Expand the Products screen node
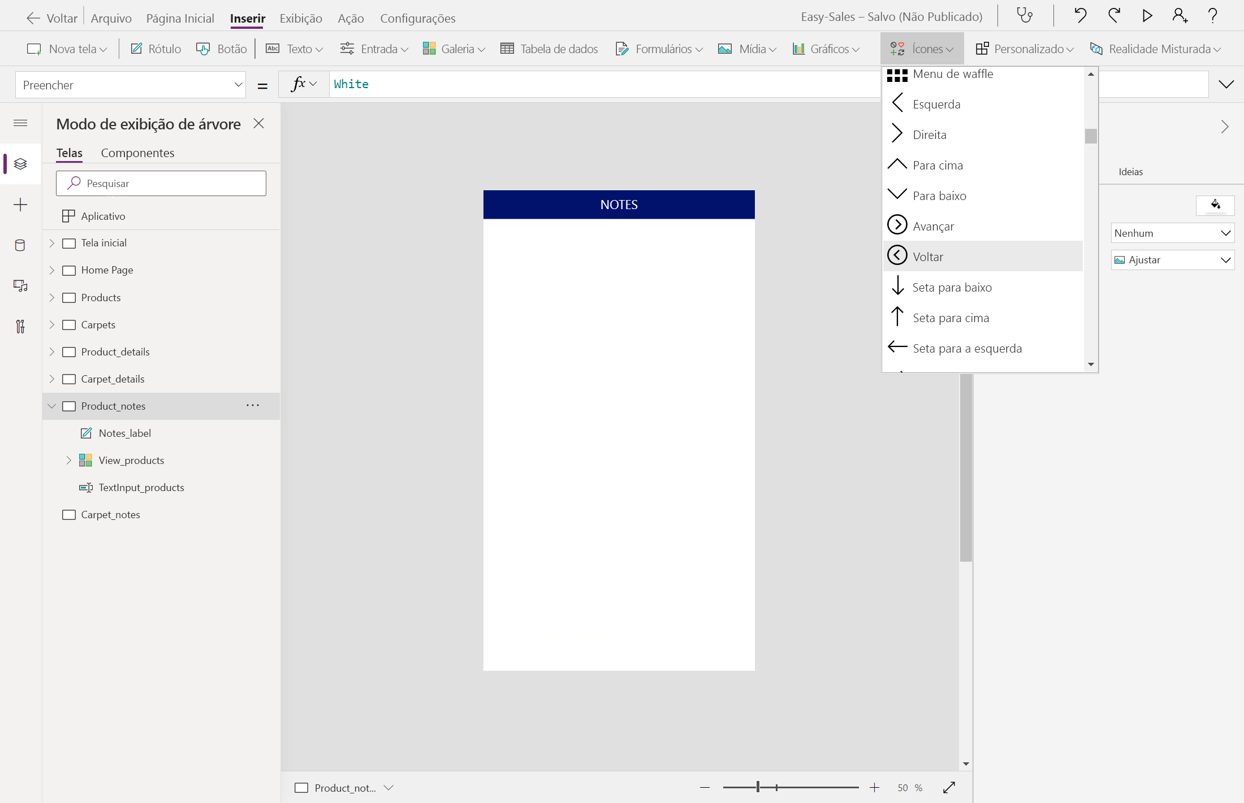The width and height of the screenshot is (1244, 803). (x=52, y=297)
